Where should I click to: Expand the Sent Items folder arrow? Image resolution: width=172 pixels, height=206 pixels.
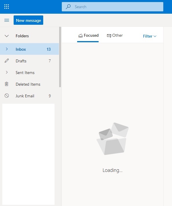7,72
